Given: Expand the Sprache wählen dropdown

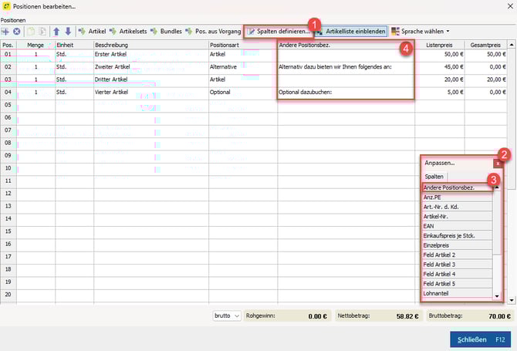Looking at the screenshot, I should pyautogui.click(x=421, y=32).
